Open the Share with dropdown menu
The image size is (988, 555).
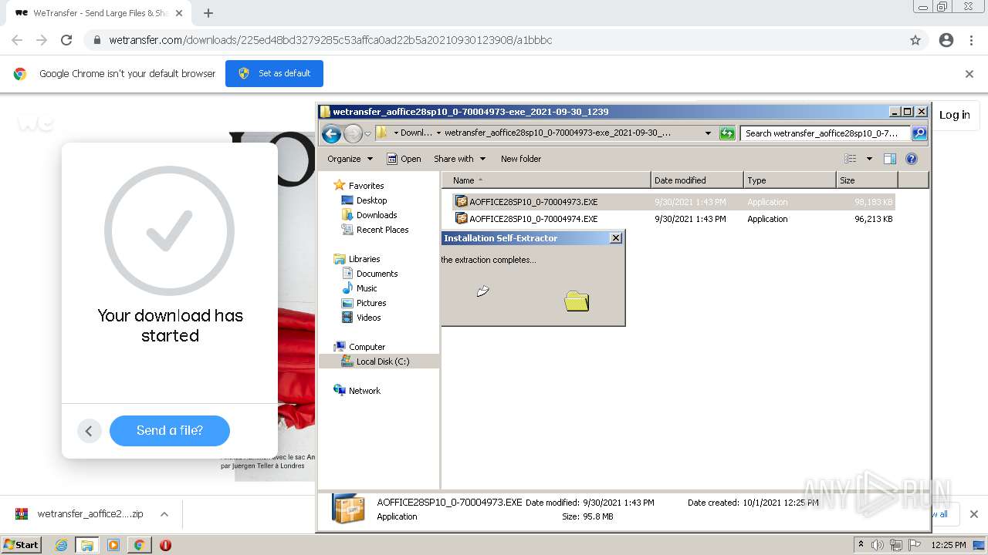pyautogui.click(x=460, y=159)
